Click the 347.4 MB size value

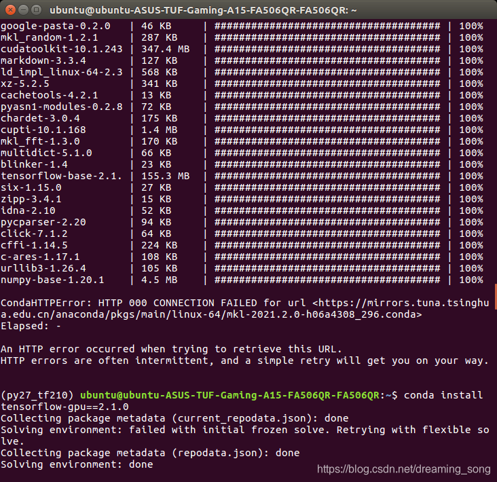(166, 49)
